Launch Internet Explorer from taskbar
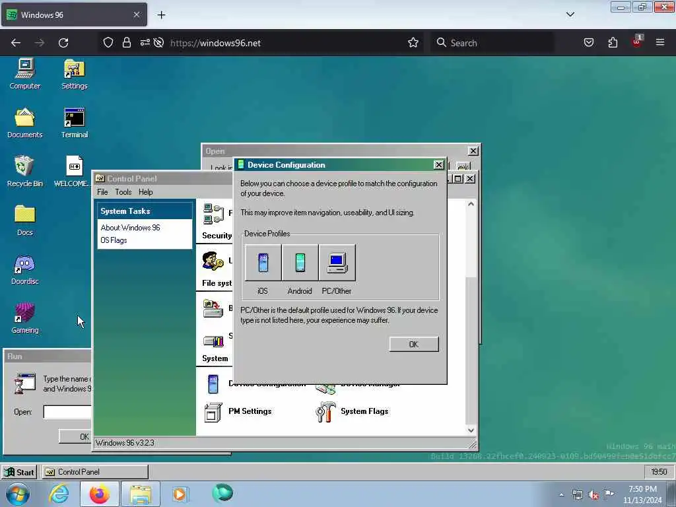Image resolution: width=676 pixels, height=507 pixels. [59, 494]
